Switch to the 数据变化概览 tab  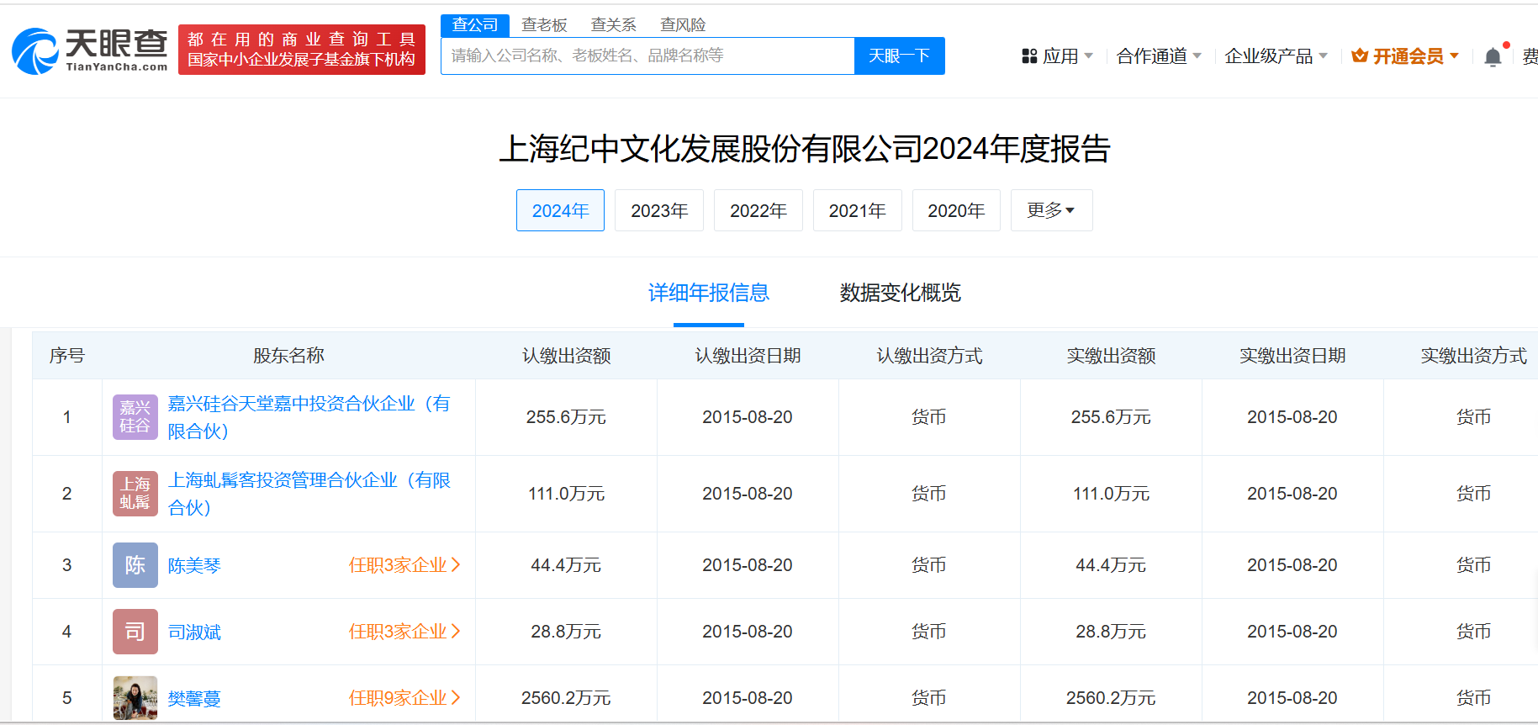[x=900, y=293]
